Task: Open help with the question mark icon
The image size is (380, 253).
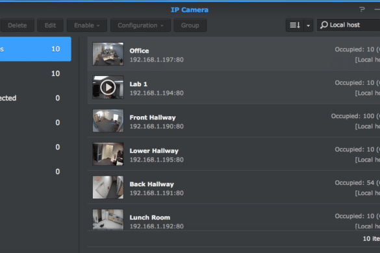Action: 362,10
